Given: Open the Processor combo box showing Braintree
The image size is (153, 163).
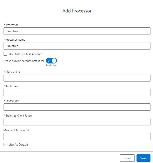Looking at the screenshot, I should point(77,31).
